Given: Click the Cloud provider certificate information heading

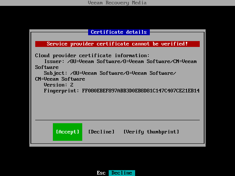Looking at the screenshot, I should coord(92,55).
